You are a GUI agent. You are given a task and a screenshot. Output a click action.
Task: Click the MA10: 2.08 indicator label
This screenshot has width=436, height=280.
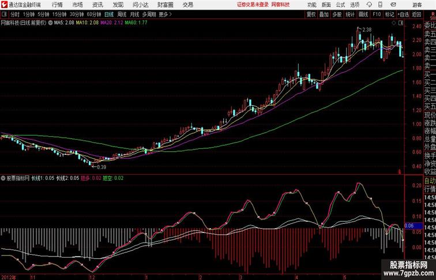point(87,23)
